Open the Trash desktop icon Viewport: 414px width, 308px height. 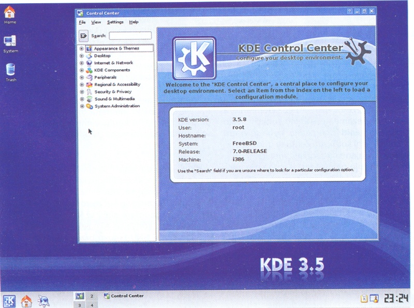(10, 70)
